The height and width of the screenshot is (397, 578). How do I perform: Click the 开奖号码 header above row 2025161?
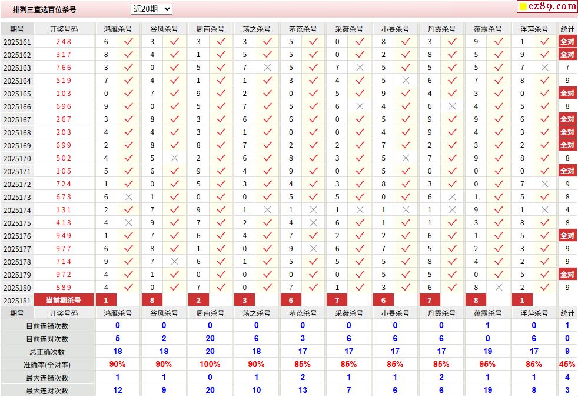point(64,29)
